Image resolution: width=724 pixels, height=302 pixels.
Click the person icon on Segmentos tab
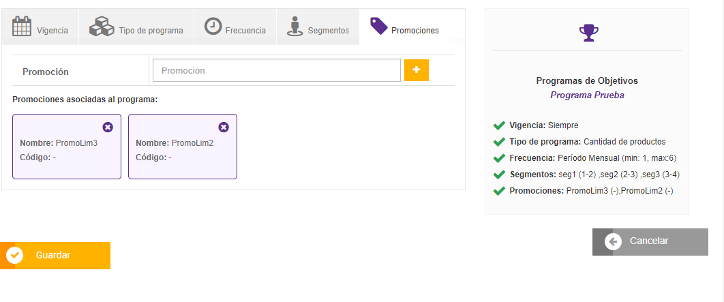point(295,27)
